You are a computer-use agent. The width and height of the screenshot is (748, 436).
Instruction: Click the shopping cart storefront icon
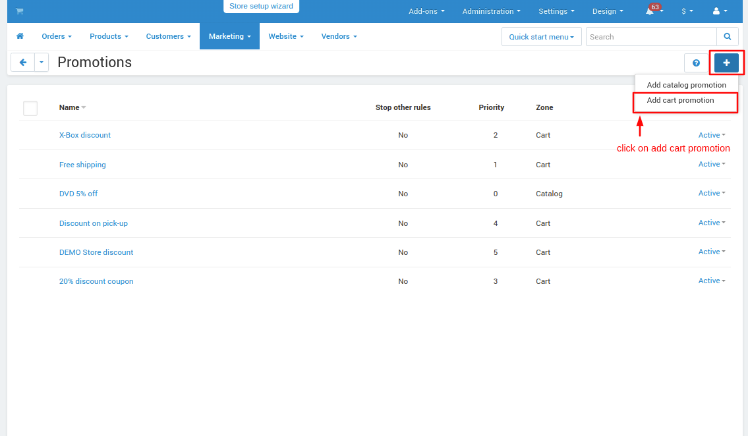20,11
